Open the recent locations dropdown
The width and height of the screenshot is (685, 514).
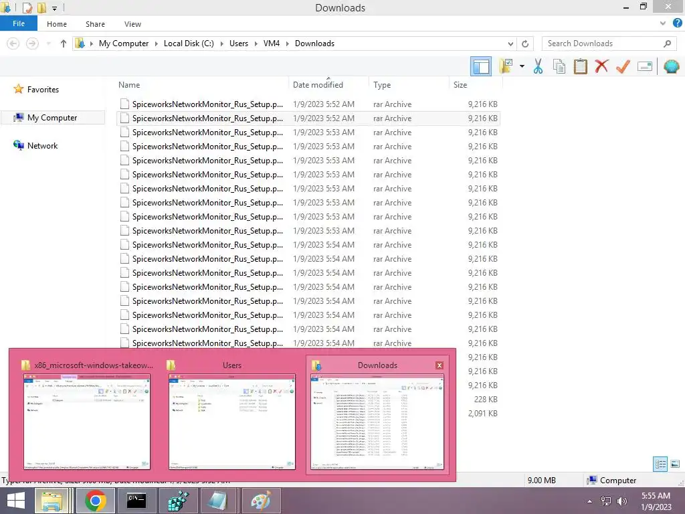pyautogui.click(x=48, y=44)
